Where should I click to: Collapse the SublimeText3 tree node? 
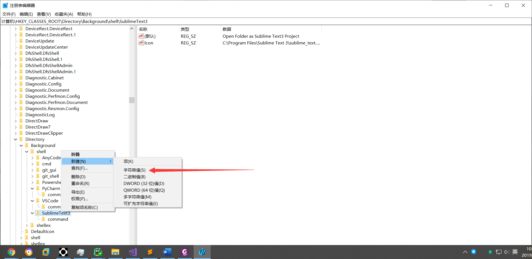[32, 213]
